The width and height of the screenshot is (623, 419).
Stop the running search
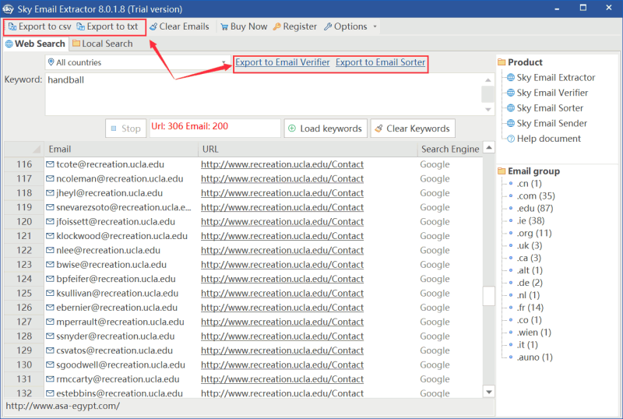[x=125, y=129]
